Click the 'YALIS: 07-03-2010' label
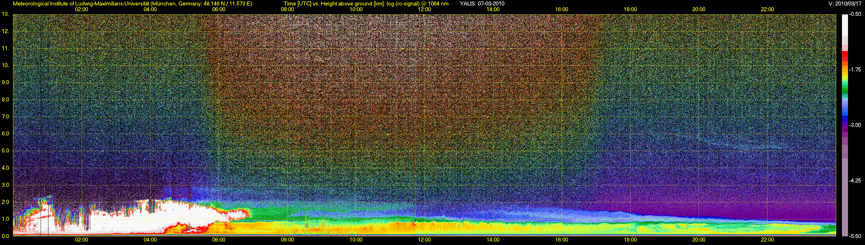This screenshot has width=865, height=245. 482,4
